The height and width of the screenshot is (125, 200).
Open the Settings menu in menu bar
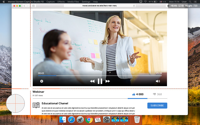click(86, 2)
